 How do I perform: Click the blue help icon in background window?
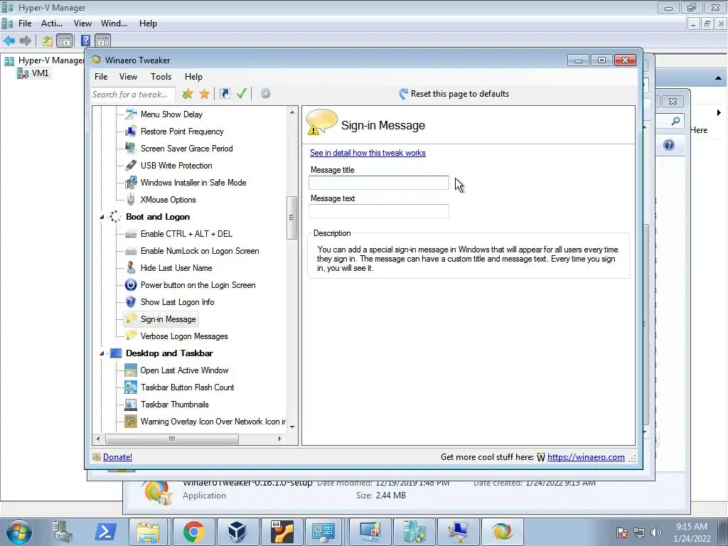click(668, 145)
